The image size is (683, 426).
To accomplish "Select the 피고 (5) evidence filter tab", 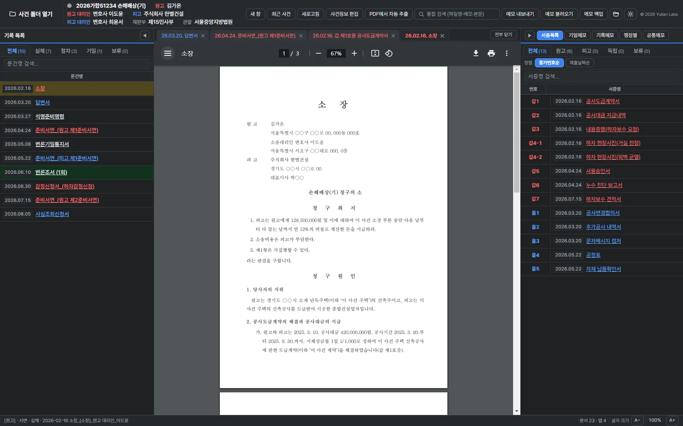I will (x=590, y=51).
